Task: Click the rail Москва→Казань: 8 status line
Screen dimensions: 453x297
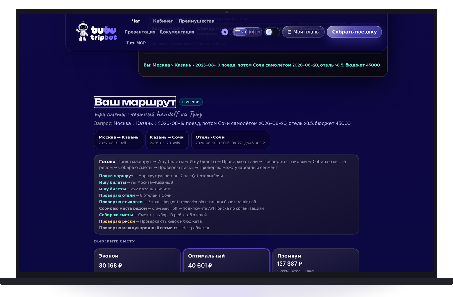Action: pos(136,182)
